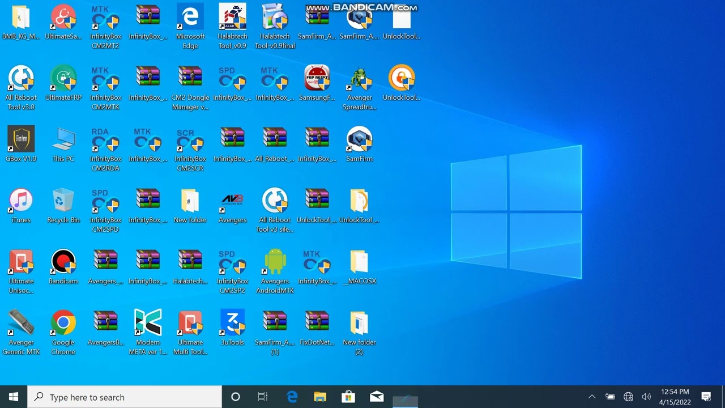Open Mail from the taskbar

coord(377,397)
